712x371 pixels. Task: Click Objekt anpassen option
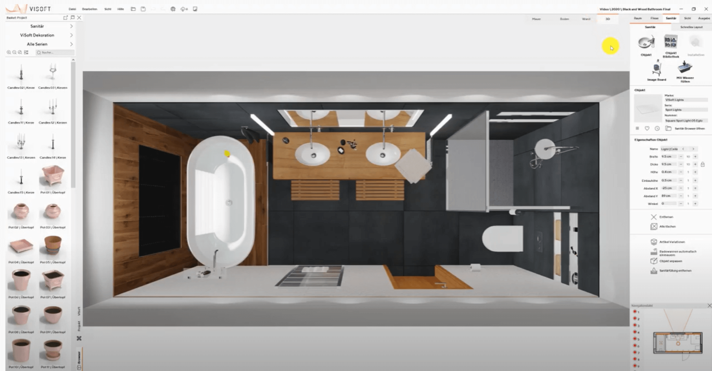click(x=667, y=261)
